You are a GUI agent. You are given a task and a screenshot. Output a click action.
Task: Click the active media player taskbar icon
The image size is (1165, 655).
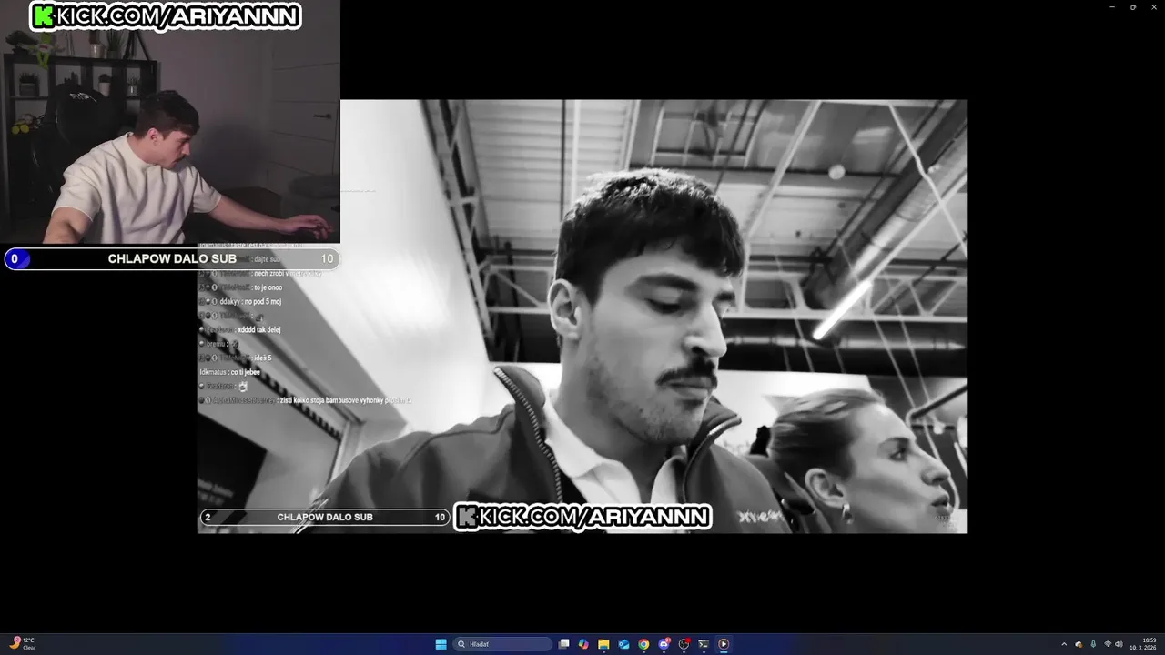(724, 644)
